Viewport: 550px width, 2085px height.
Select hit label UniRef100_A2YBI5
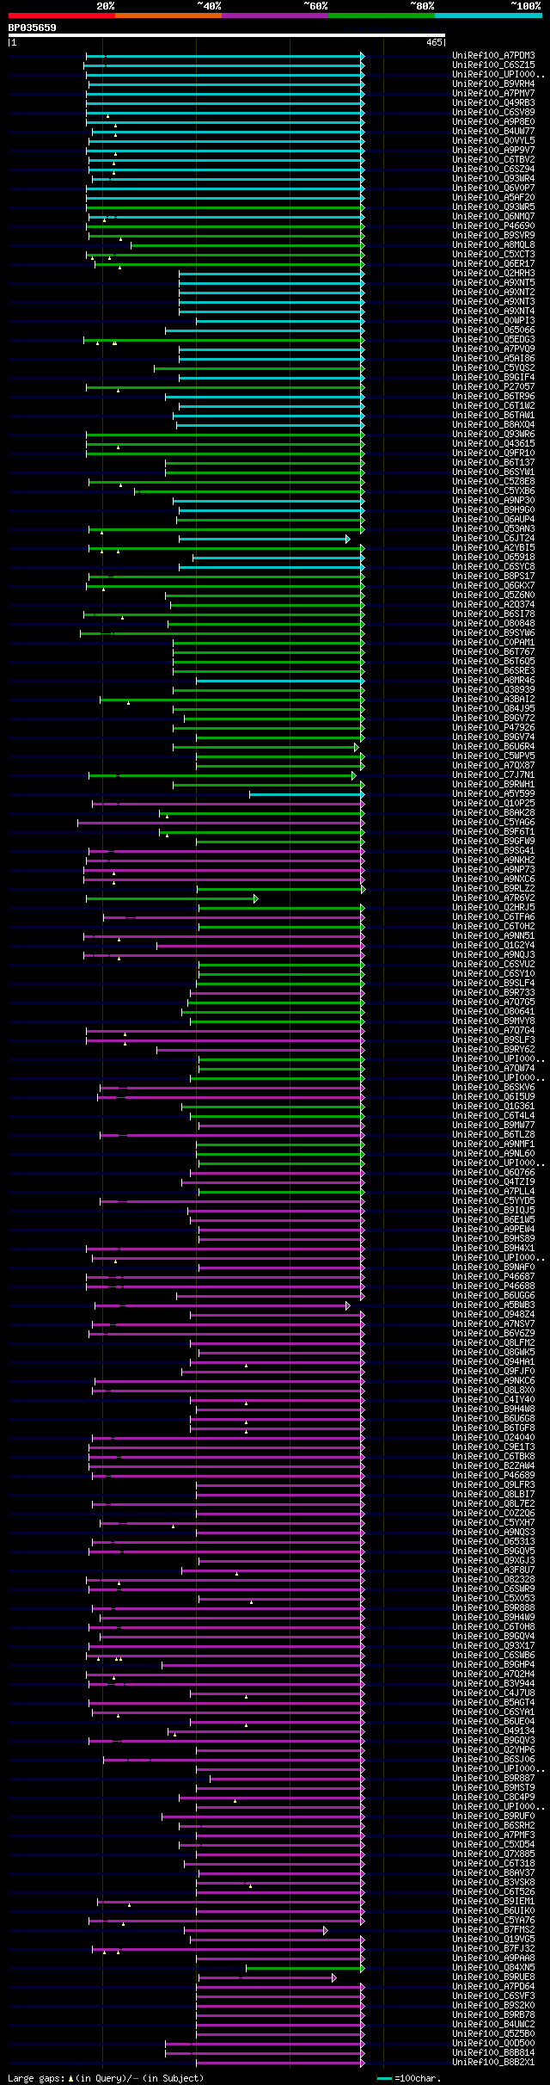[x=493, y=548]
